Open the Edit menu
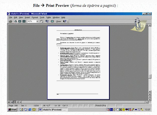Viewport: 157px width, 115px height. pos(16,17)
